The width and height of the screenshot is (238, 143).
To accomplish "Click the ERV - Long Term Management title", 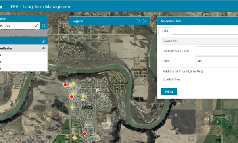I will pyautogui.click(x=41, y=6).
